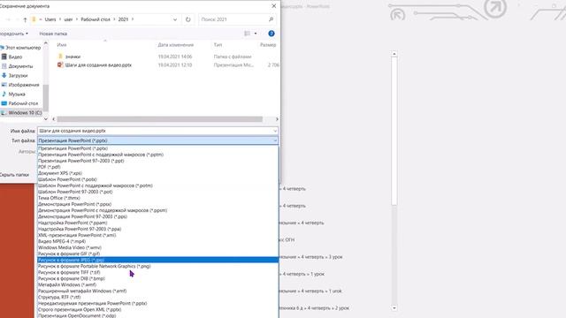Close the Сохранение документа dialog

[x=274, y=6]
